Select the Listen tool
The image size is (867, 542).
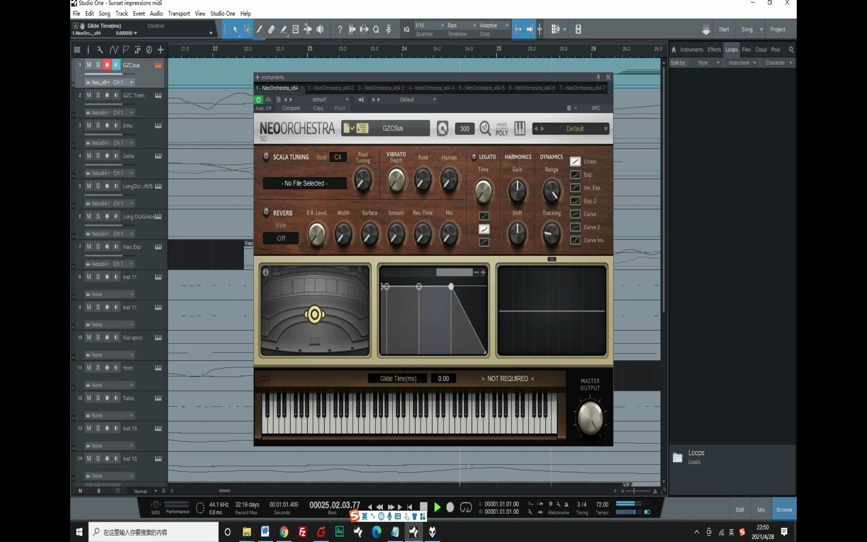coord(320,30)
